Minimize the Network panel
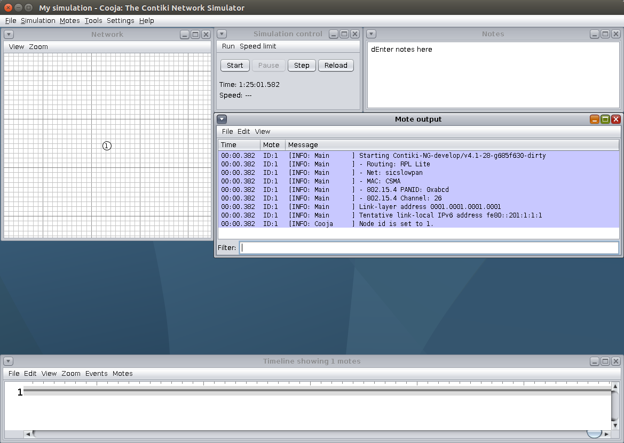This screenshot has width=624, height=443. pyautogui.click(x=185, y=35)
